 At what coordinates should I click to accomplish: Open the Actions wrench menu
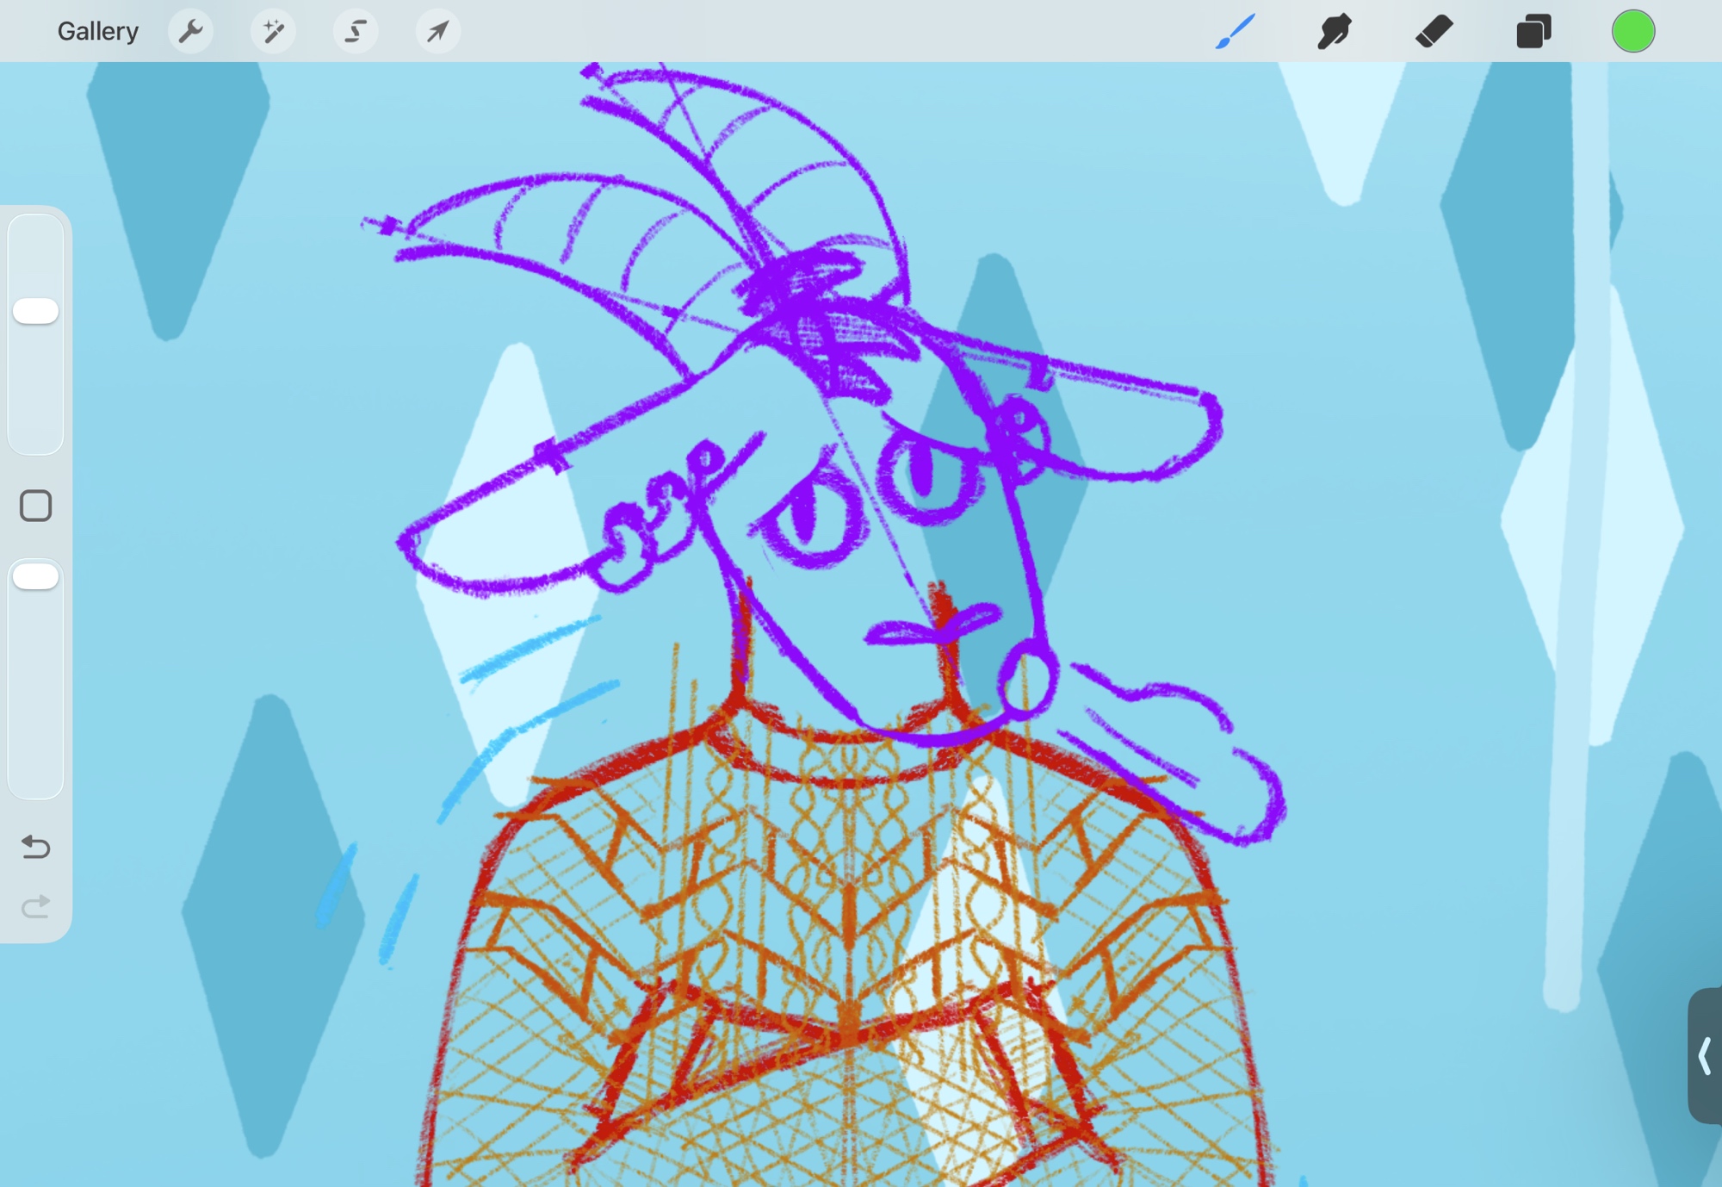click(190, 32)
